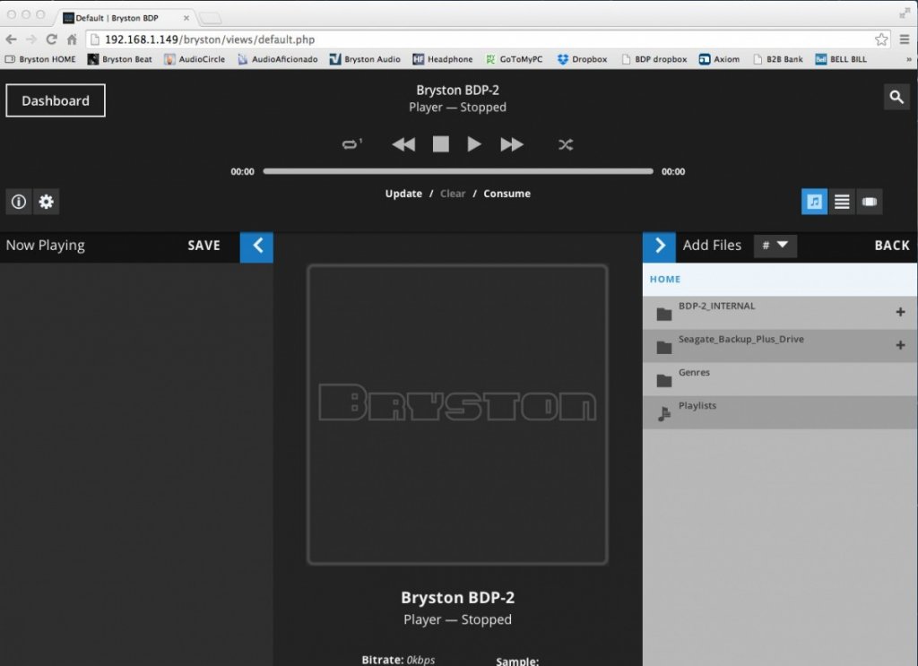
Task: Collapse the Now Playing panel
Action: click(x=256, y=246)
